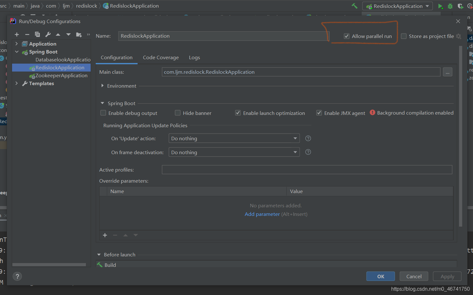473x295 pixels.
Task: Click the Main class field
Action: tap(301, 72)
